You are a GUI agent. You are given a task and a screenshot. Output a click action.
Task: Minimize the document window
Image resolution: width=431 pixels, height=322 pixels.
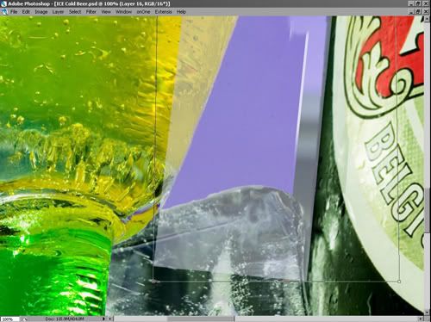(411, 11)
